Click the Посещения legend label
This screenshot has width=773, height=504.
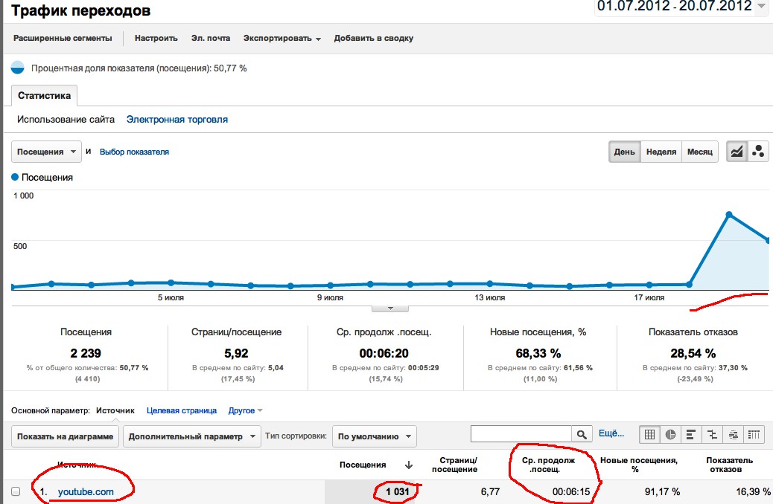pos(48,177)
